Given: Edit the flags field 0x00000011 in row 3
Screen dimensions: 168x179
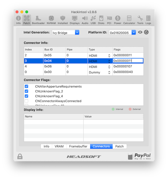Looking at the screenshot, I should 128,61.
